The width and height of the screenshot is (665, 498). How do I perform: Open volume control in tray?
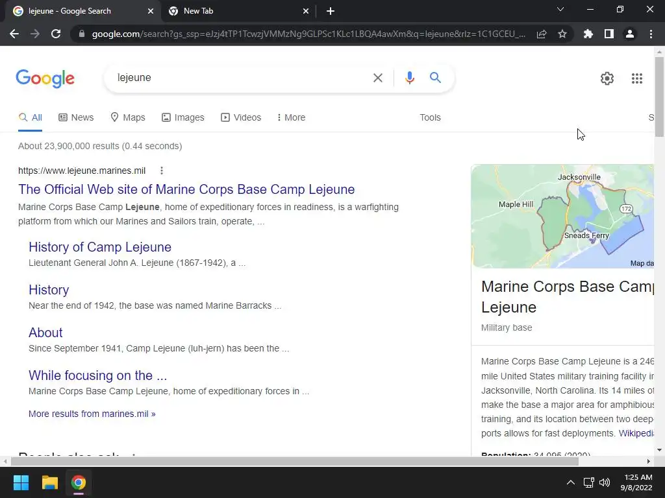605,482
